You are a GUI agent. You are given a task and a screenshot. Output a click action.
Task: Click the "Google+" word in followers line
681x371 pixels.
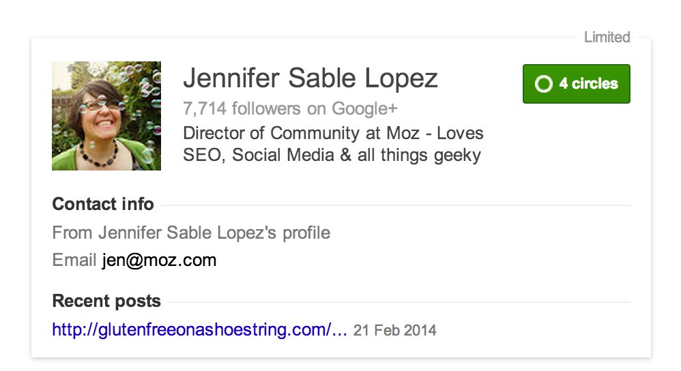(364, 108)
